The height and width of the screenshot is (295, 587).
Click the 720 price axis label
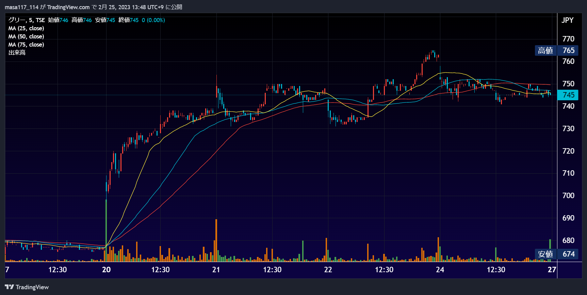tap(568, 151)
